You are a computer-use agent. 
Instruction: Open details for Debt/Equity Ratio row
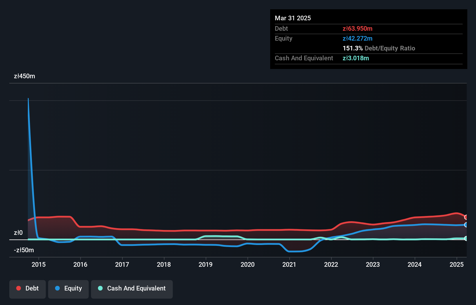379,48
